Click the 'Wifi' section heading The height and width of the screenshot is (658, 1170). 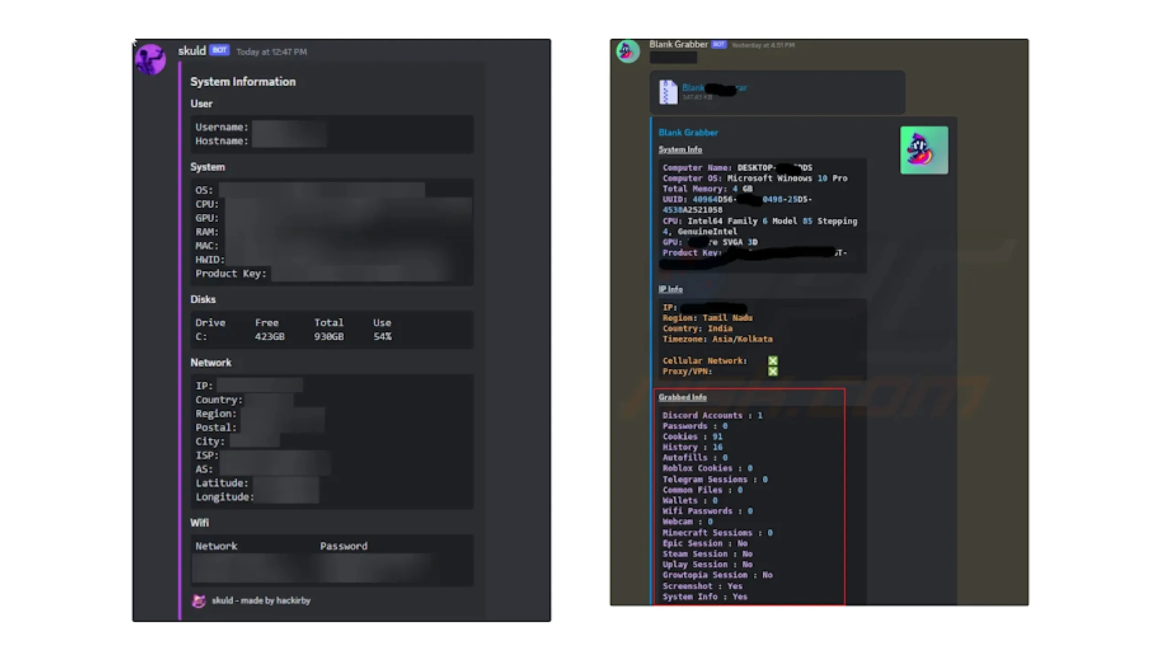[x=199, y=523]
